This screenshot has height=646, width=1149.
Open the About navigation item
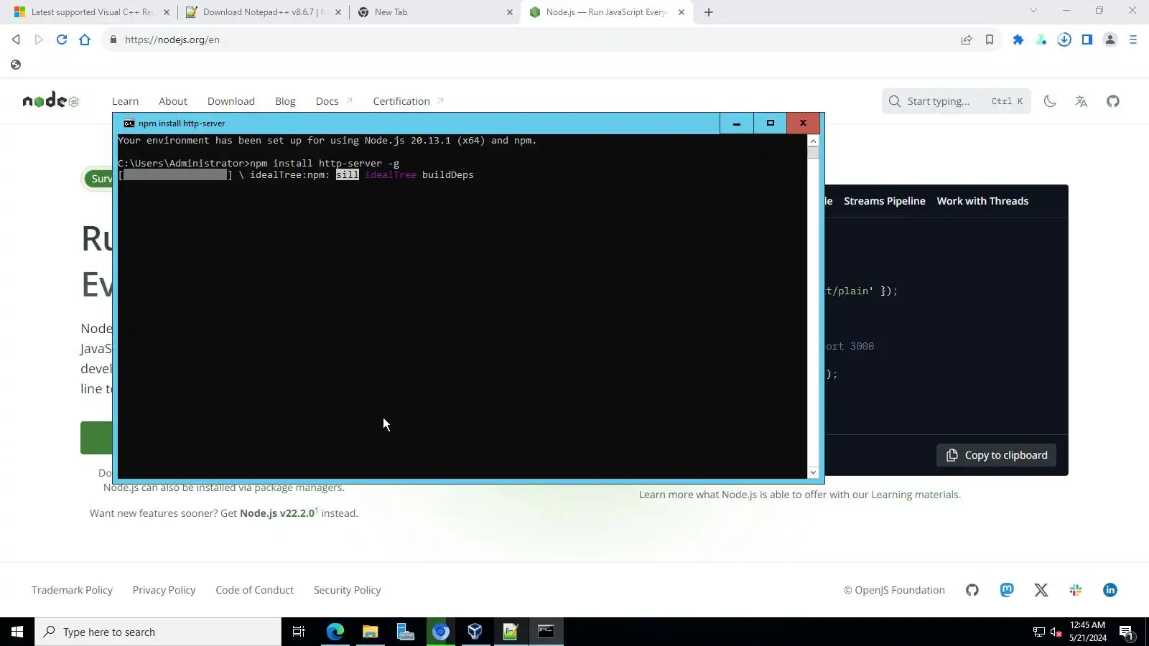(173, 101)
